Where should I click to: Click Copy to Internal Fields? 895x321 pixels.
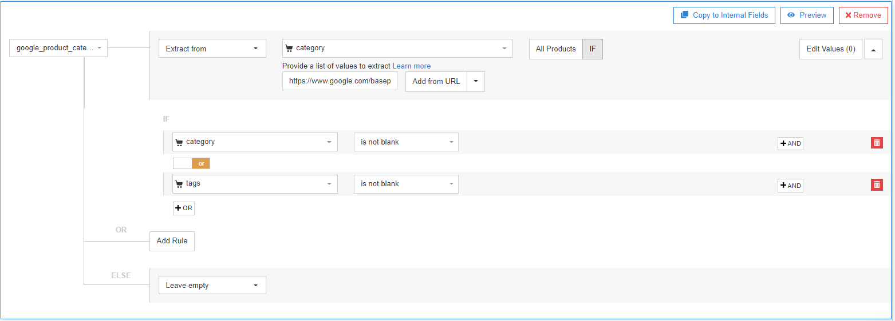pyautogui.click(x=724, y=15)
